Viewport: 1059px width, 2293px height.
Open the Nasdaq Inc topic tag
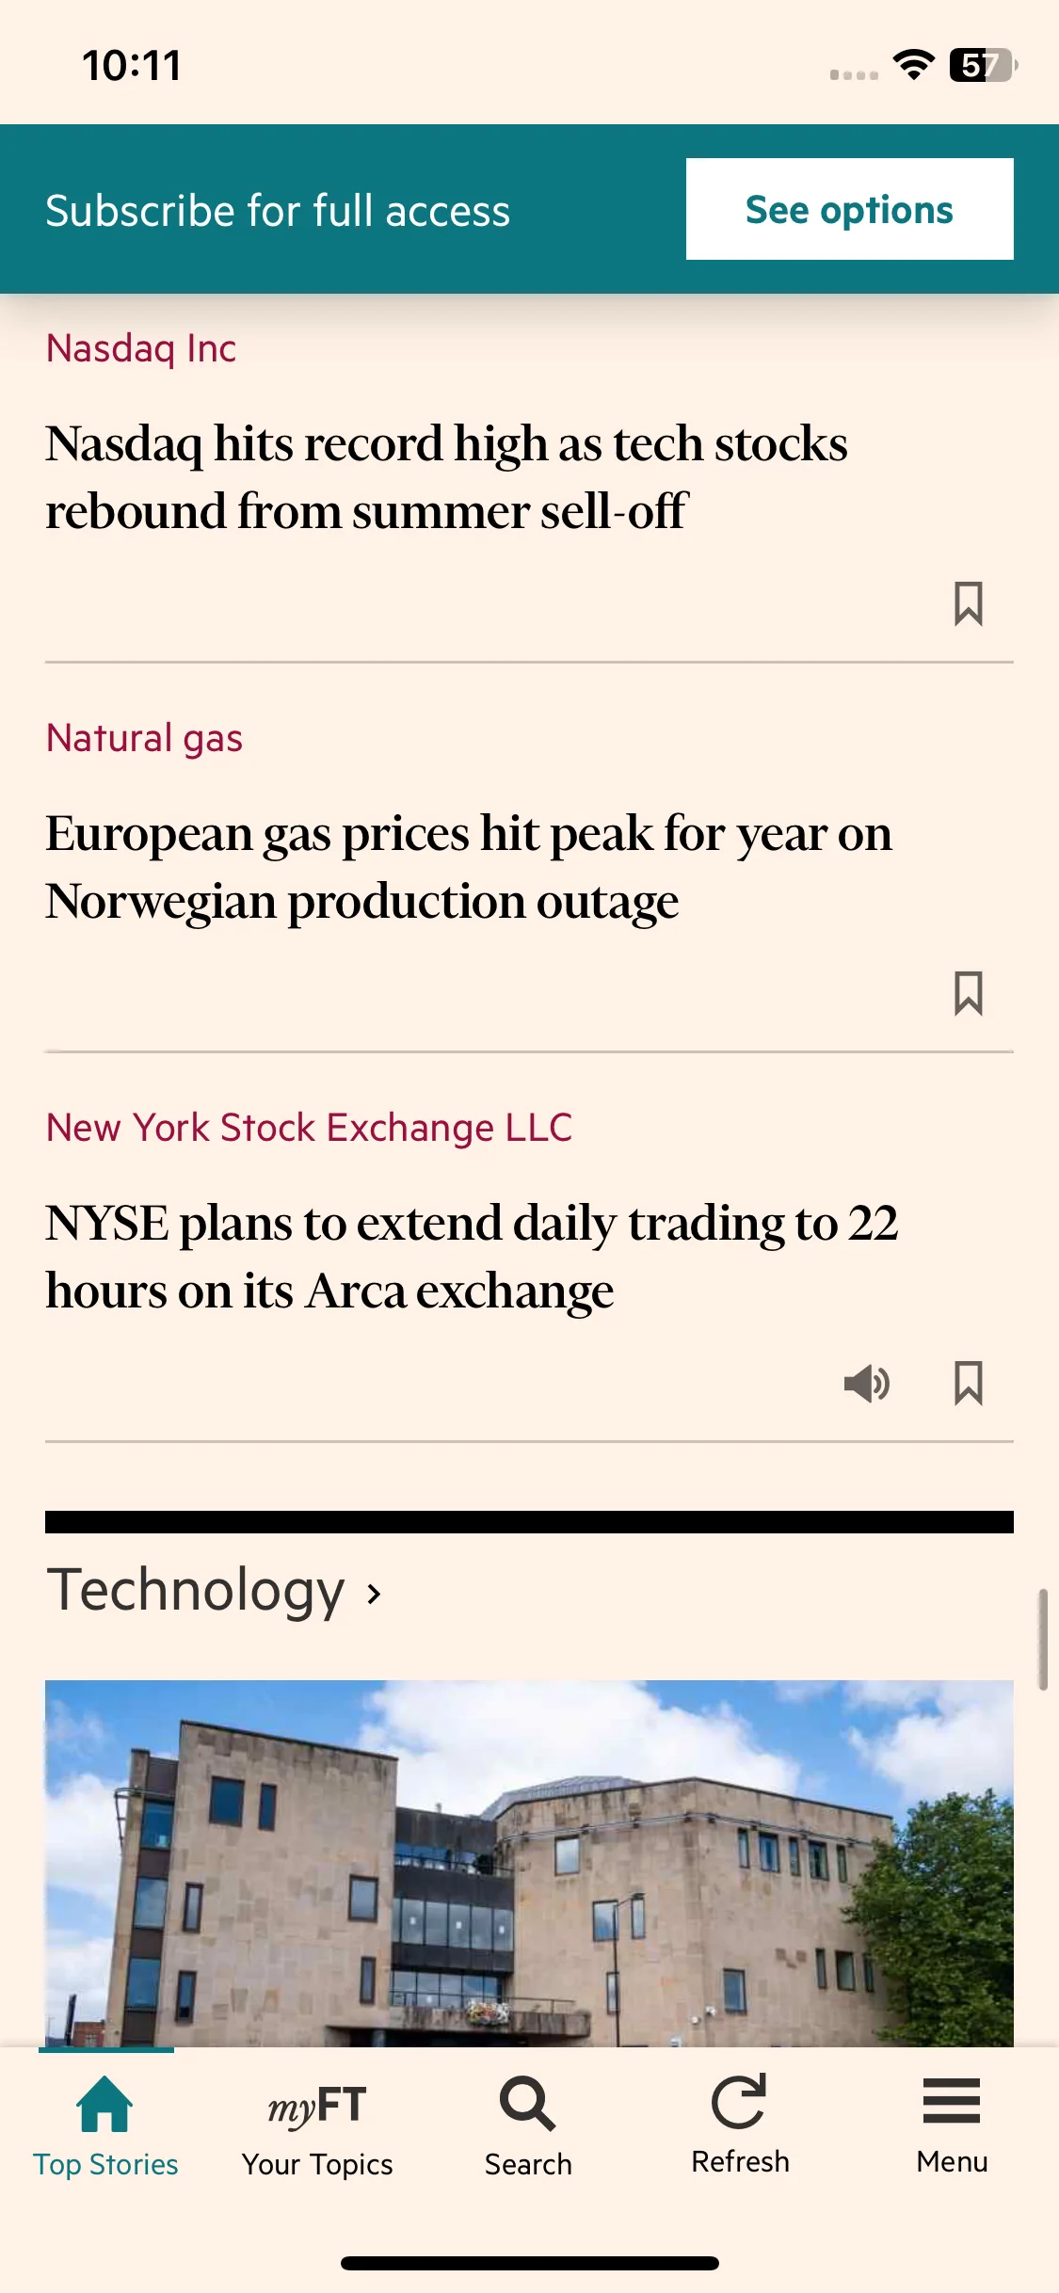pos(141,349)
